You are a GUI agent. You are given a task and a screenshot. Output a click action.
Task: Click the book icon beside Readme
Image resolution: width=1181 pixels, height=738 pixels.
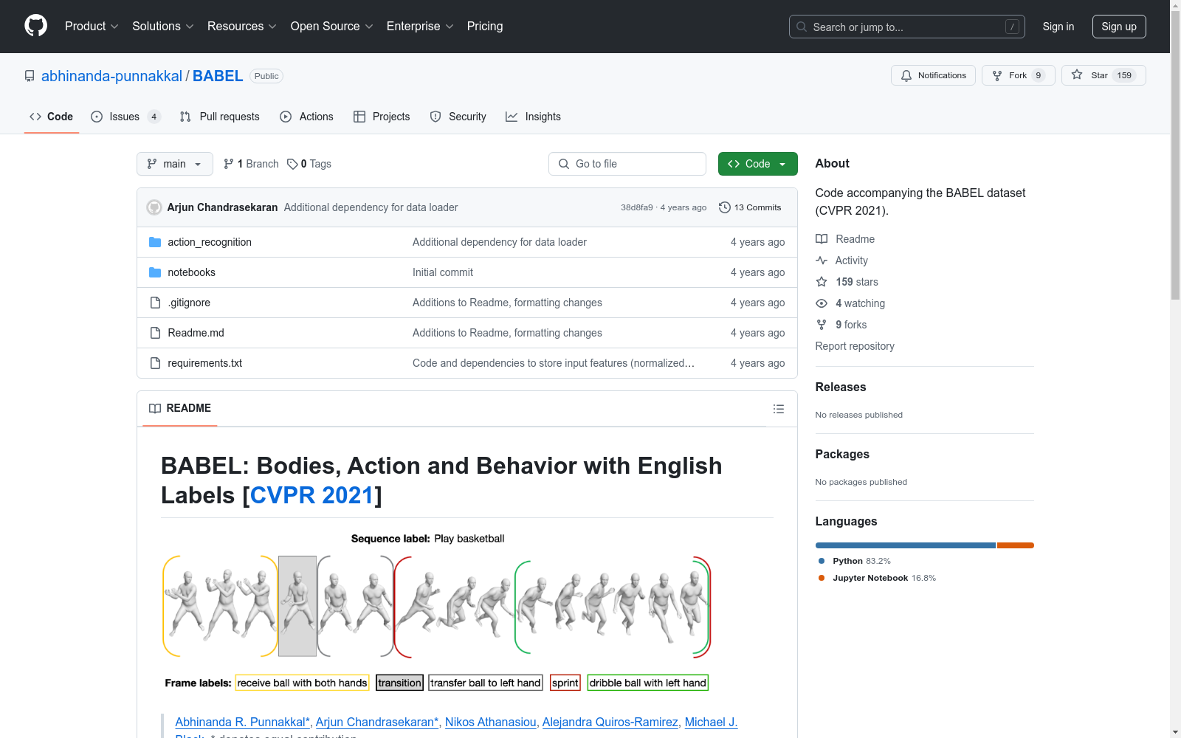click(822, 239)
